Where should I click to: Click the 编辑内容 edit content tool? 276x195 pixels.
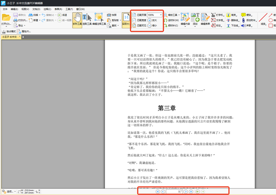[x=185, y=19]
